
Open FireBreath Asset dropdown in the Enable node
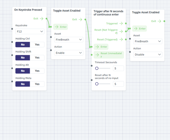click(69, 40)
